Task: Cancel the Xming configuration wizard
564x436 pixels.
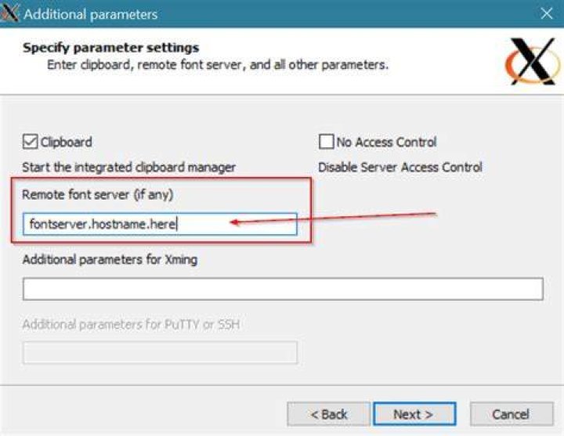Action: pos(512,414)
